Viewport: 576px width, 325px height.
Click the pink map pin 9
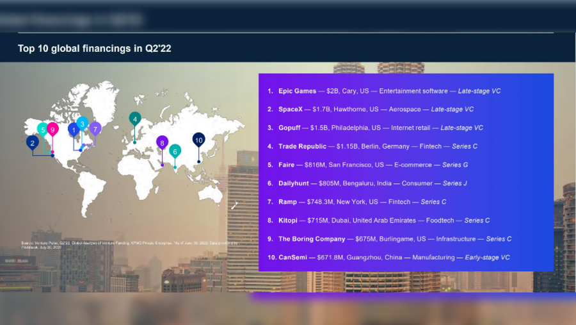coord(52,129)
